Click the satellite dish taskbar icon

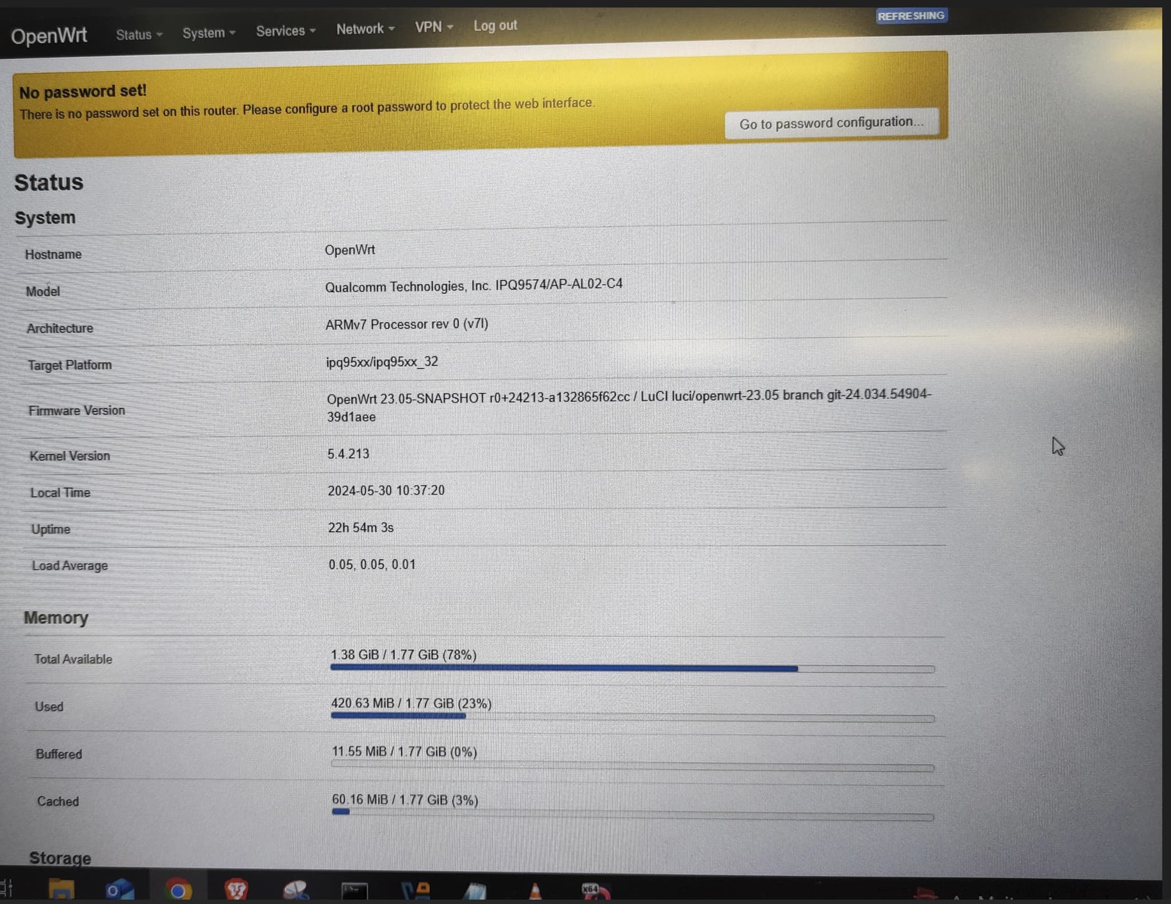[x=296, y=891]
